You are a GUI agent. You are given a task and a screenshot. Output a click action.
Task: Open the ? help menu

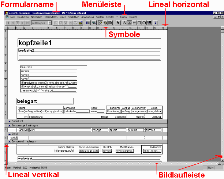117,17
